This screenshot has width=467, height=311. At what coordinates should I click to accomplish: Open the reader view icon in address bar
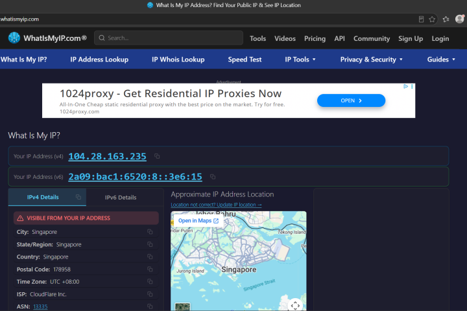tap(421, 19)
